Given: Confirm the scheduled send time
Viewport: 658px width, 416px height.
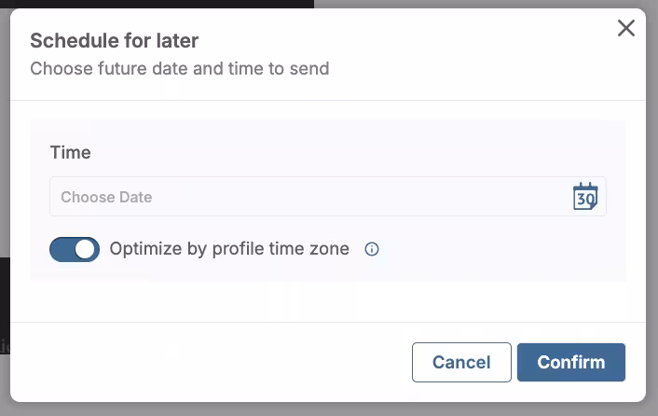Looking at the screenshot, I should 570,362.
